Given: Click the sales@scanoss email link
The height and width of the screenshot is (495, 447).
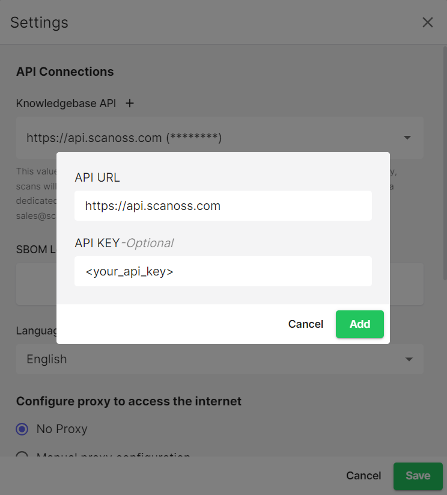Looking at the screenshot, I should 37,215.
